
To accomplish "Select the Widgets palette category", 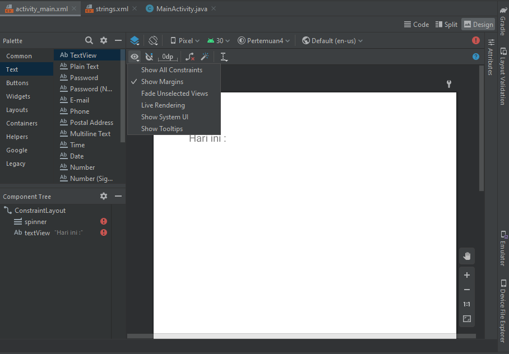I will coord(26,96).
